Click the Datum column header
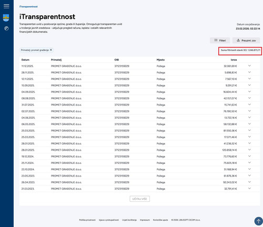Viewport: 263px width, 227px height. pyautogui.click(x=25, y=60)
